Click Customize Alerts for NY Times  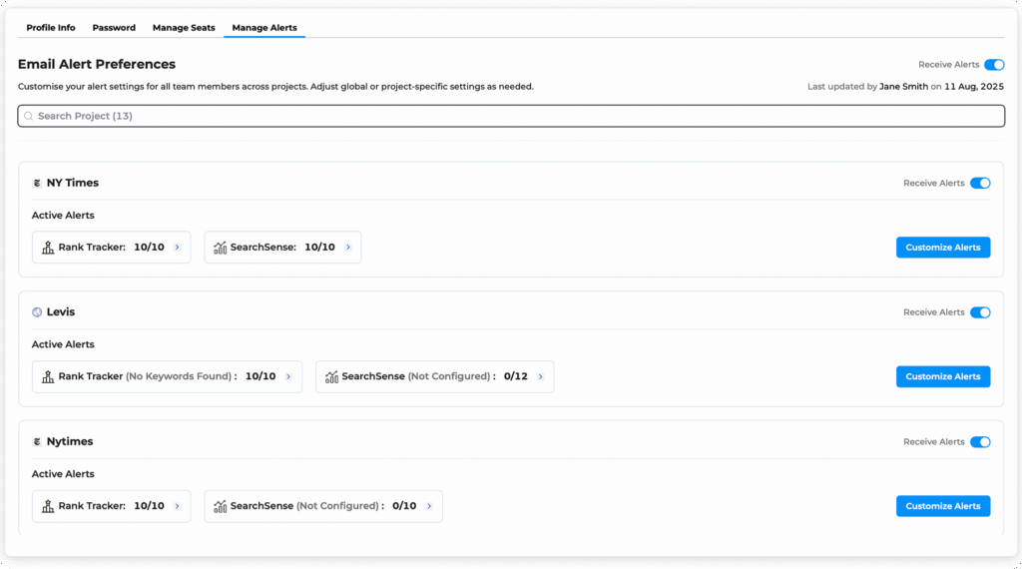[942, 248]
